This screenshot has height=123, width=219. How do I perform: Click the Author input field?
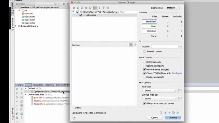(x=165, y=46)
